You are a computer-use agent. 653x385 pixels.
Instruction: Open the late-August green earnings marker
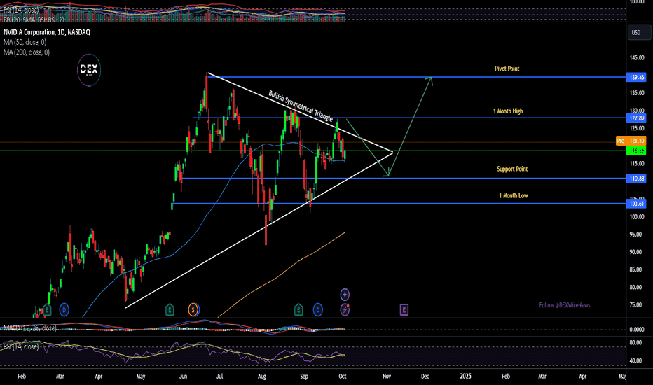pyautogui.click(x=298, y=309)
